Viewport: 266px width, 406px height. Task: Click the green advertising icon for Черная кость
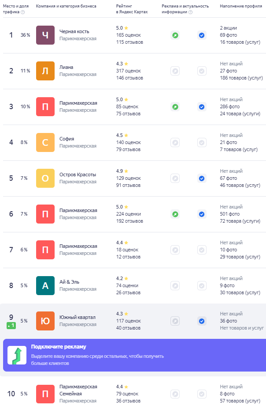175,35
